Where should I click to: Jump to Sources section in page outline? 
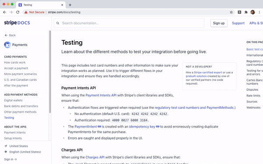click(x=252, y=102)
